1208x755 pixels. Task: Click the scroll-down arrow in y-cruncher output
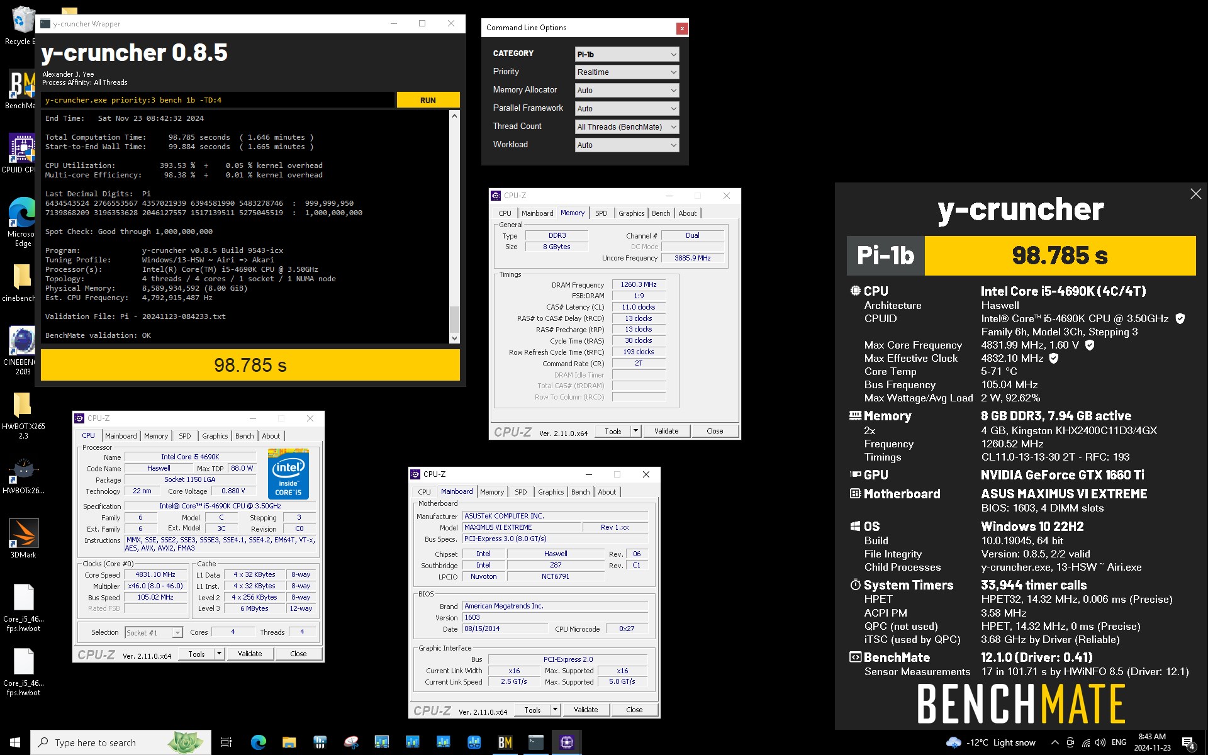(454, 338)
